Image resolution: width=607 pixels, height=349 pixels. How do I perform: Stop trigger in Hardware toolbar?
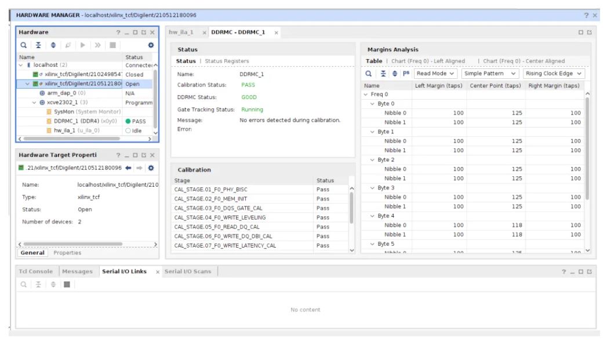point(112,45)
